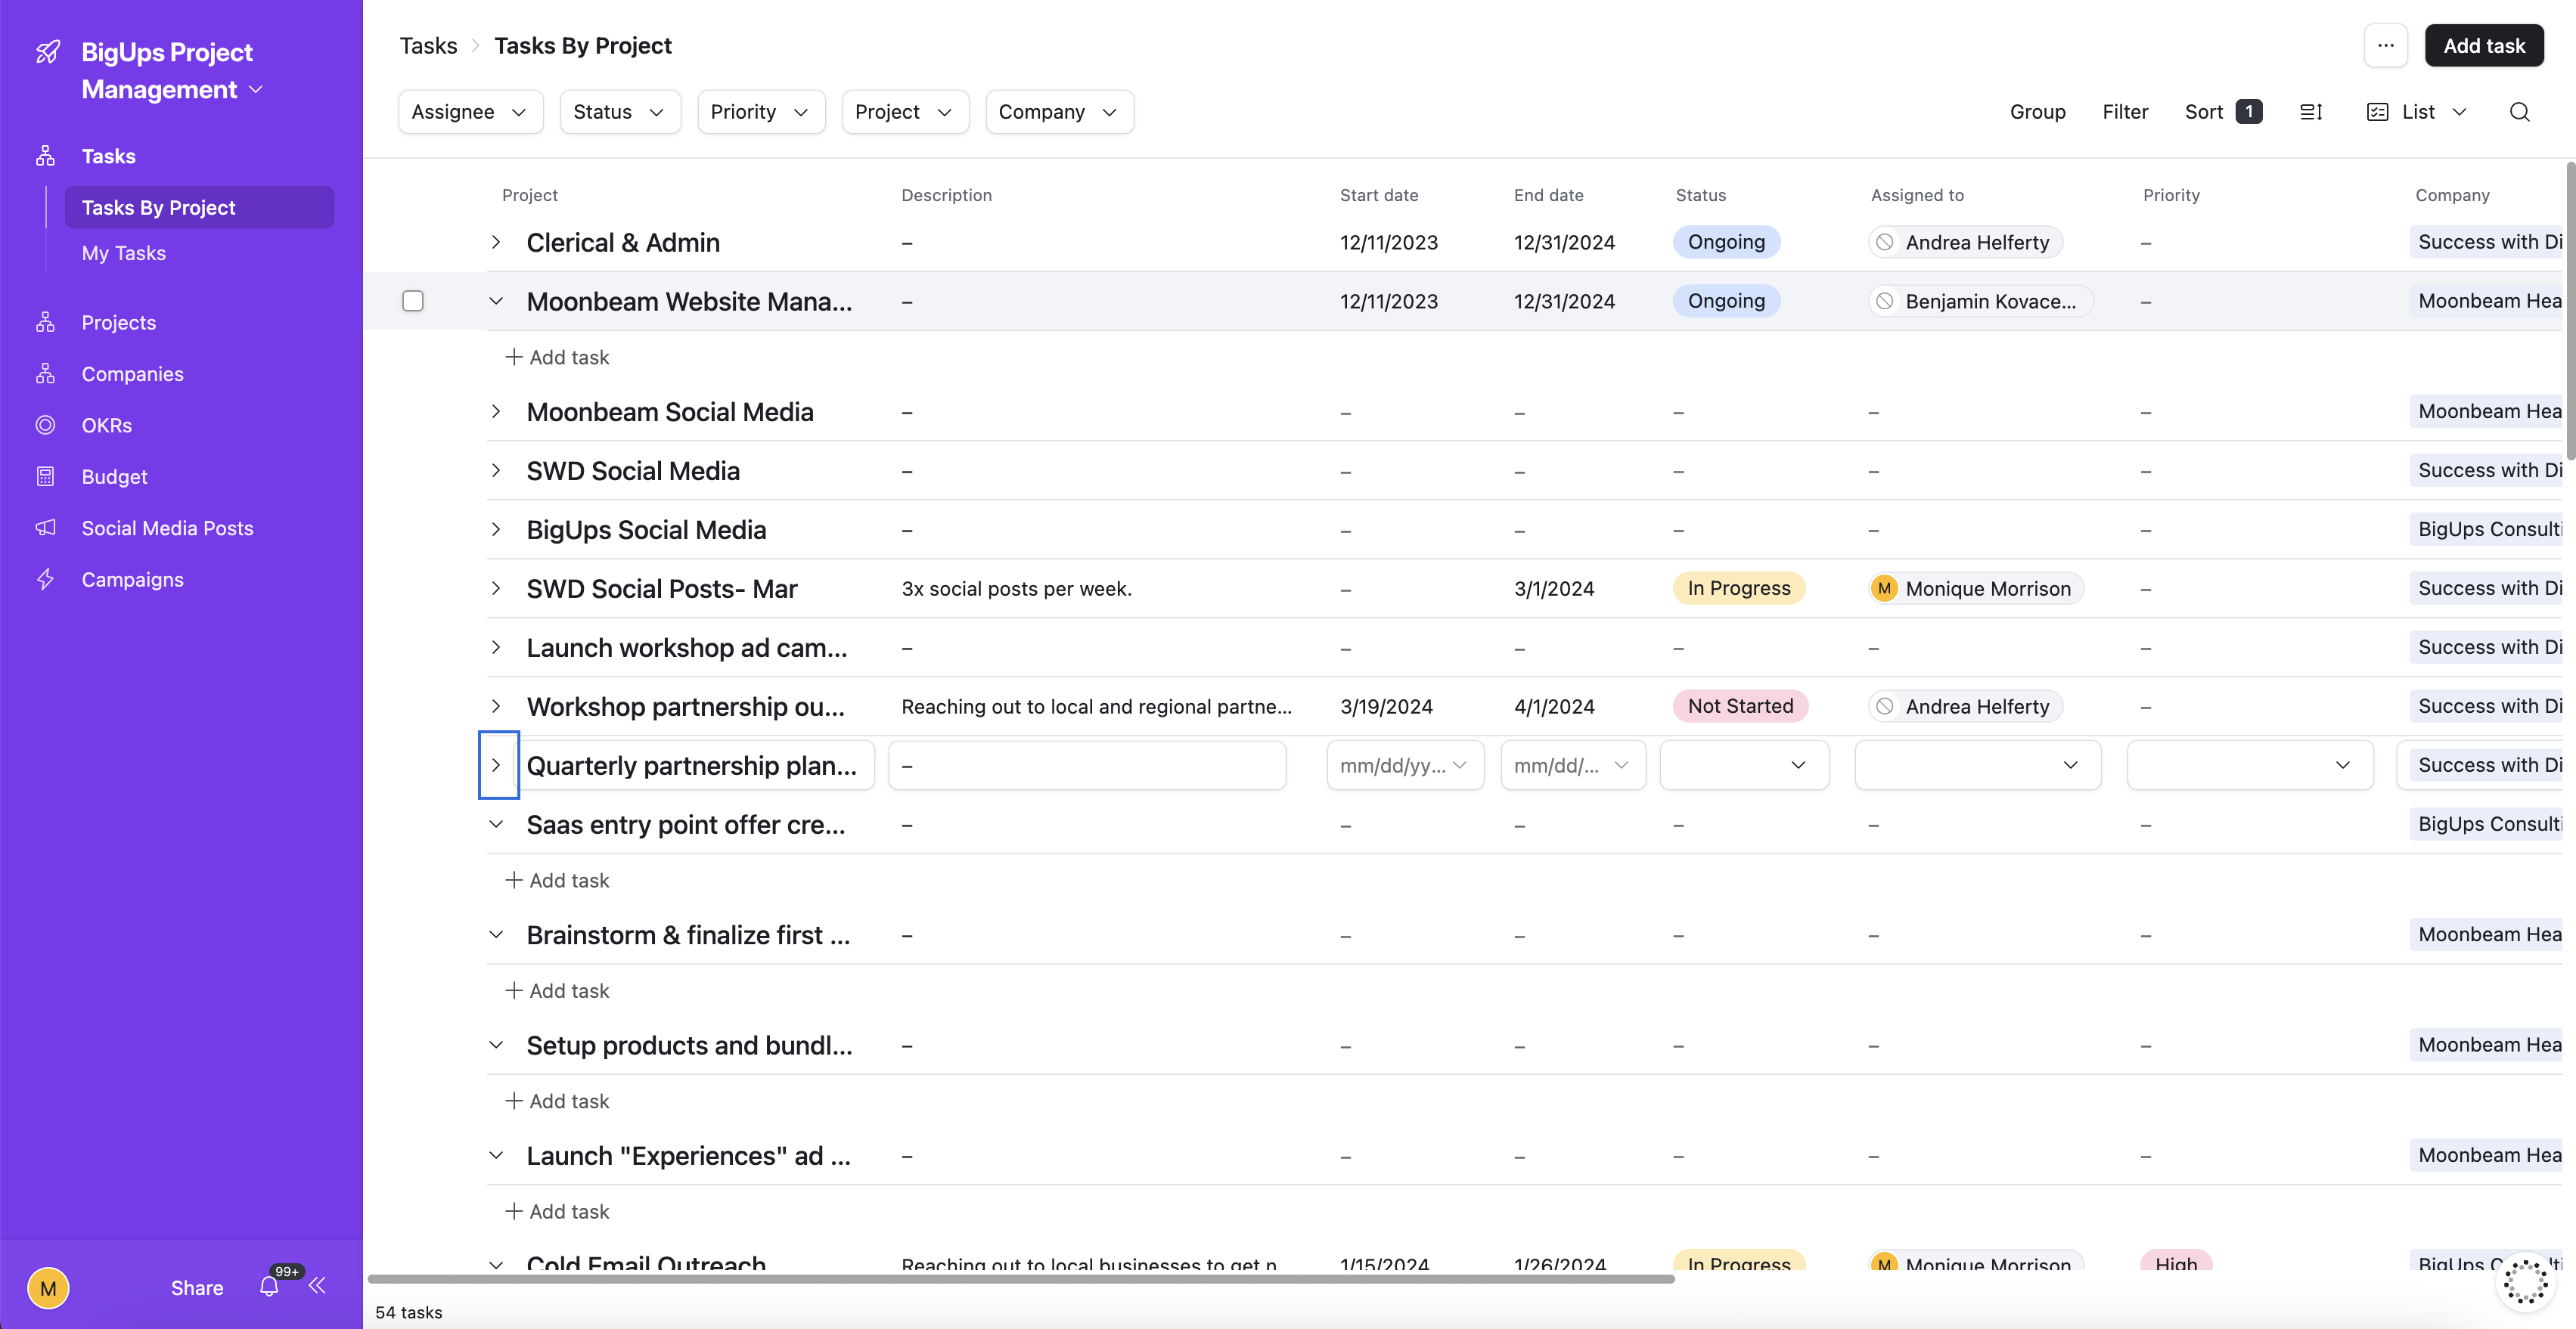Image resolution: width=2576 pixels, height=1329 pixels.
Task: Go to Campaigns page
Action: click(x=133, y=580)
